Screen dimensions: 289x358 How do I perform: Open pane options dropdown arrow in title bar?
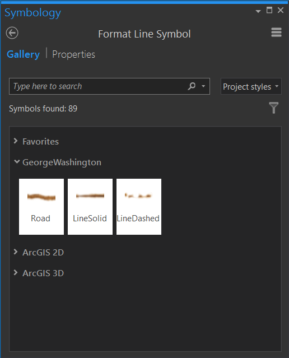[258, 11]
